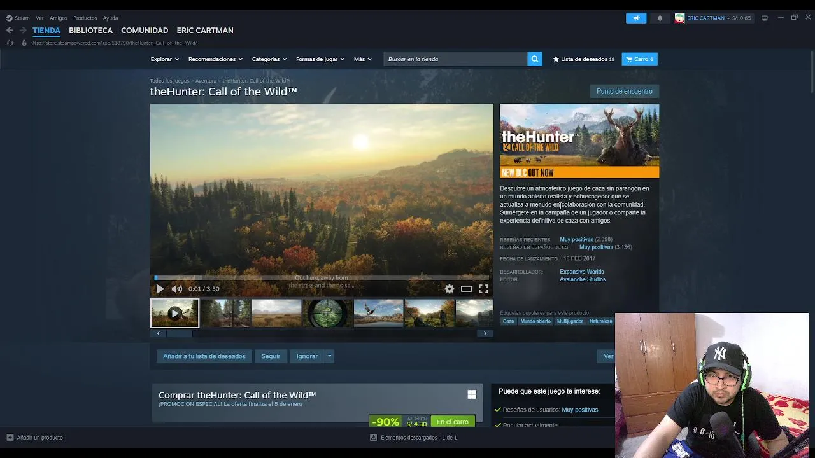Viewport: 815px width, 458px height.
Task: Click the Mundo abierto tag
Action: [535, 321]
